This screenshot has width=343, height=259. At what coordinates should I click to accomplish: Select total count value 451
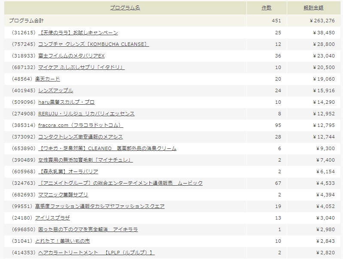(x=276, y=21)
